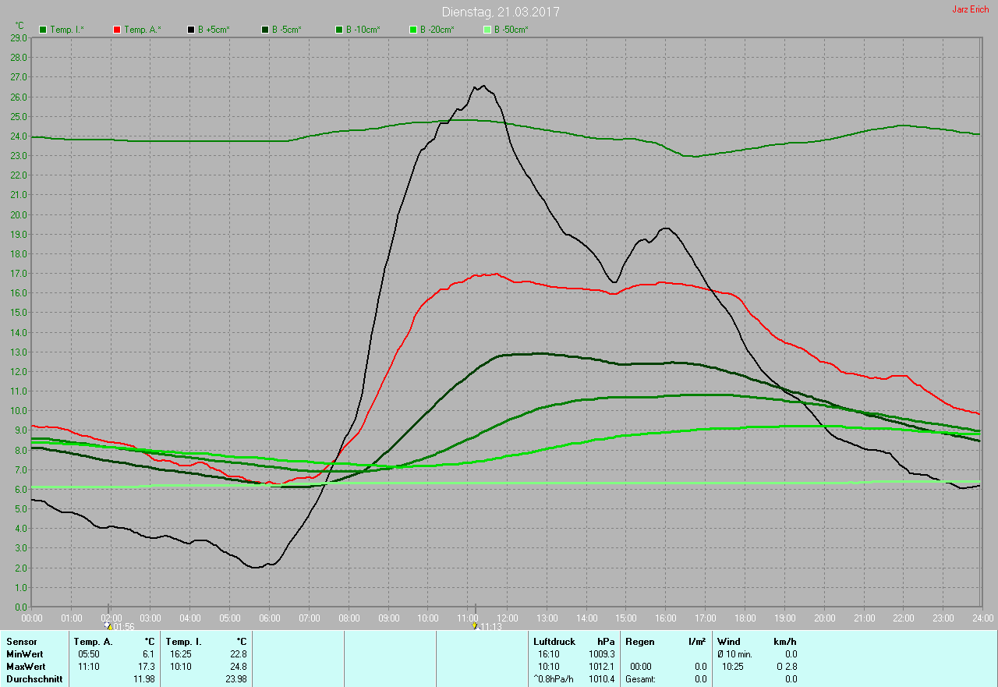The height and width of the screenshot is (687, 998).
Task: Open the Jarz Erich link
Action: (970, 9)
